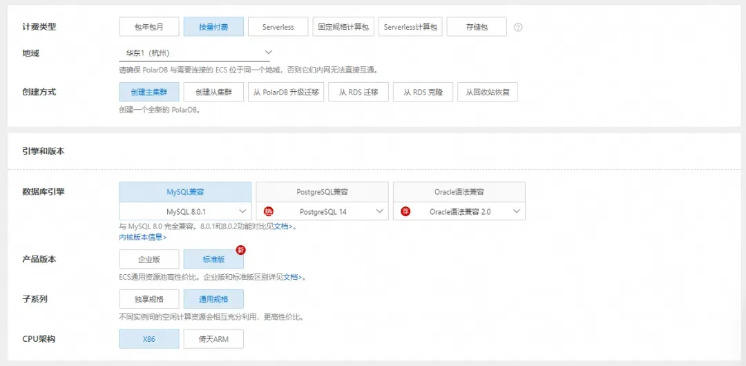This screenshot has height=366, width=746.
Task: Select X86 CPU architecture
Action: coord(149,339)
